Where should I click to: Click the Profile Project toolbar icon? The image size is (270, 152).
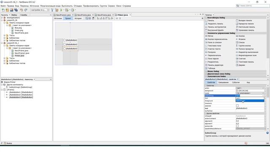[x=73, y=10]
